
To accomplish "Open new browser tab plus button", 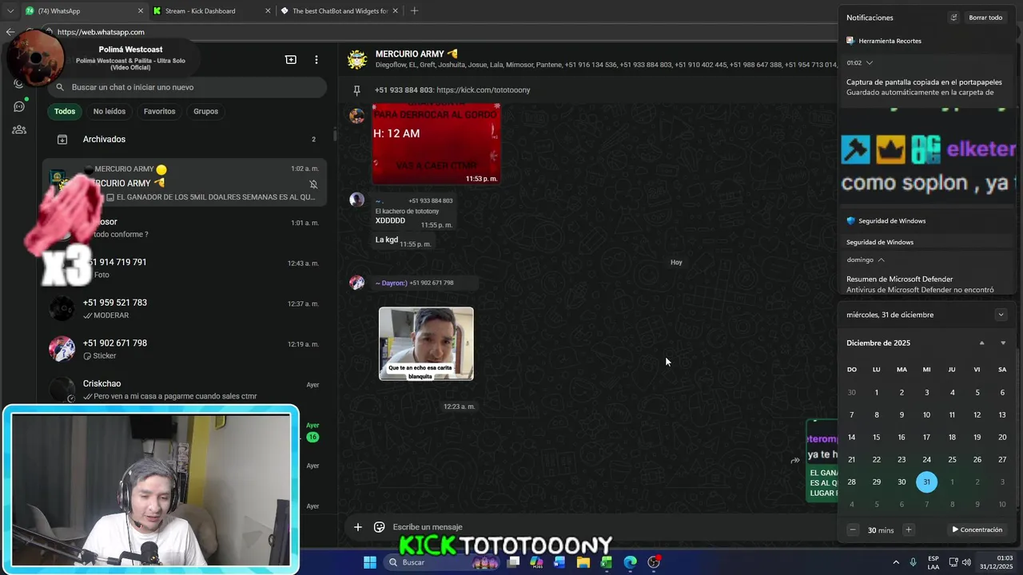I will coord(414,10).
